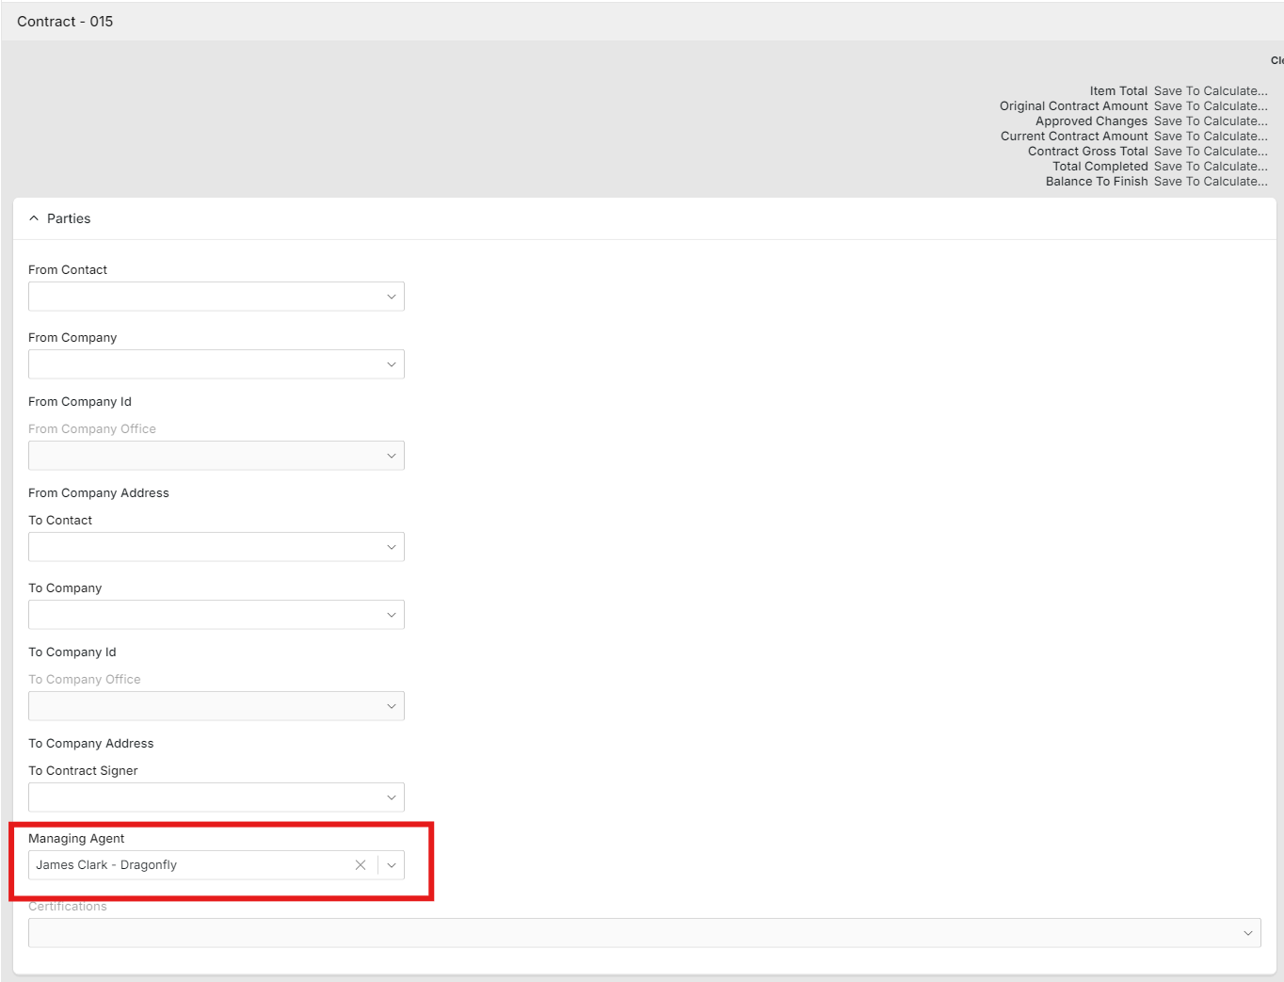1284x982 pixels.
Task: Click the Item Total value
Action: pyautogui.click(x=1210, y=91)
